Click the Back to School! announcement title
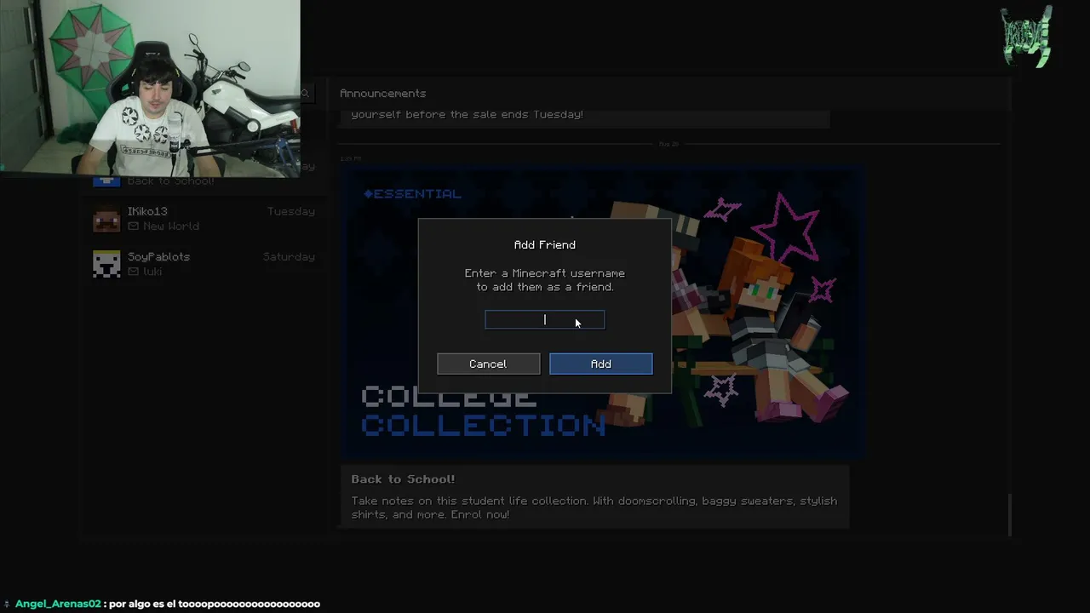The width and height of the screenshot is (1090, 613). coord(403,479)
